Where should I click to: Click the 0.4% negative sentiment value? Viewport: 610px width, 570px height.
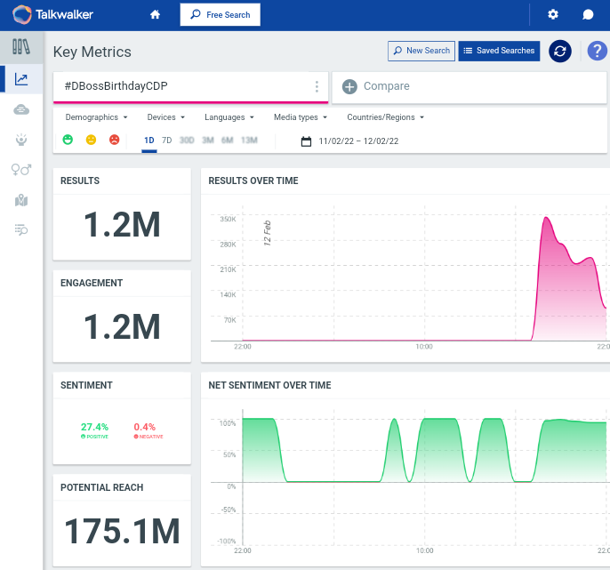click(x=145, y=427)
